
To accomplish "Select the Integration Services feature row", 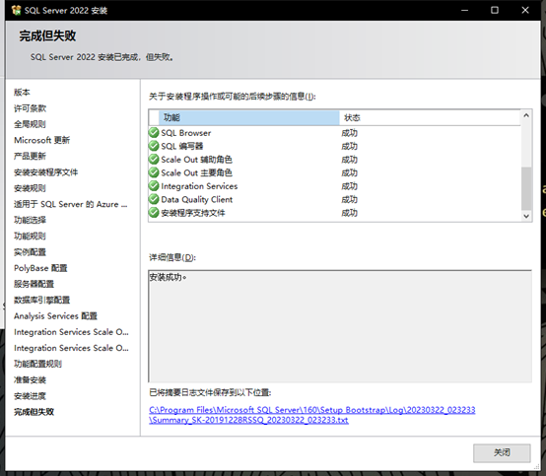I will (335, 186).
